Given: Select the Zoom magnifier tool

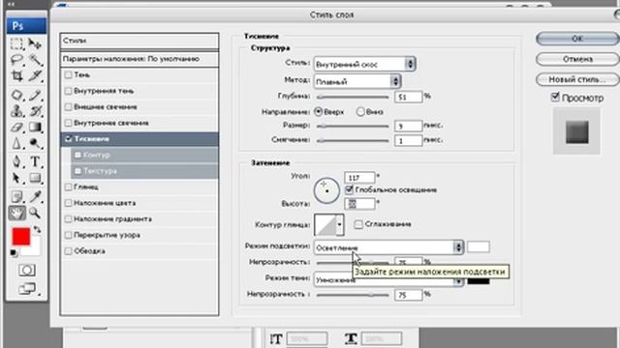Looking at the screenshot, I should click(35, 213).
